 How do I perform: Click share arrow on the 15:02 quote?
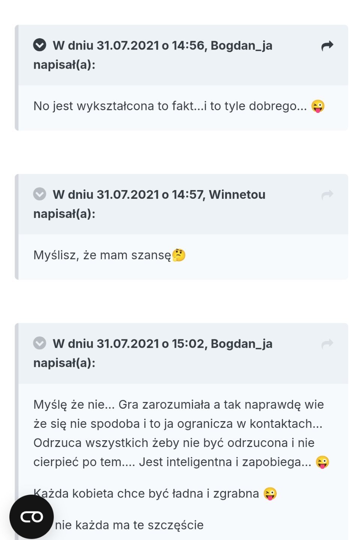pyautogui.click(x=327, y=343)
